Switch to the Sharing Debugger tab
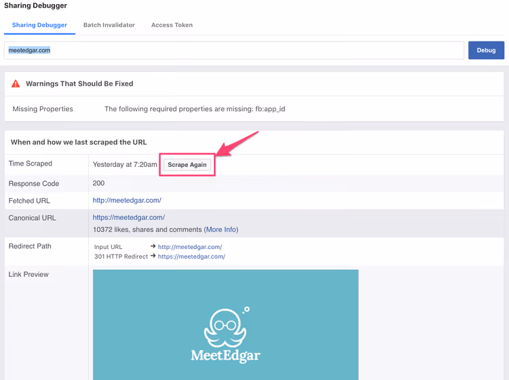Screen dimensions: 509x380 coord(39,25)
